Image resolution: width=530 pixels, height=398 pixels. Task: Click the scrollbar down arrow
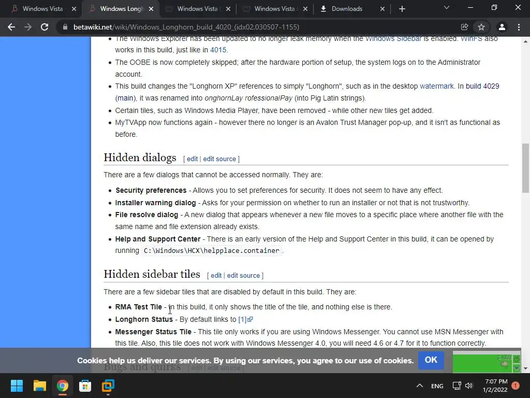525,368
